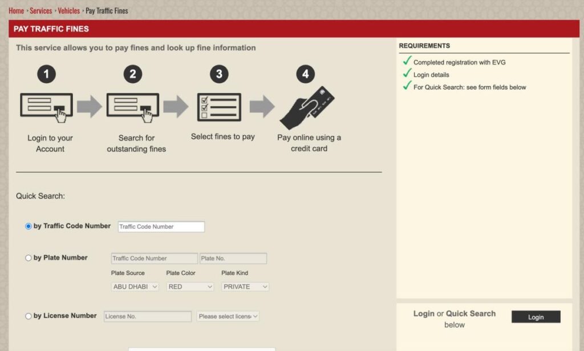Image resolution: width=584 pixels, height=351 pixels.
Task: Open the Plate Kind PRIVATE dropdown
Action: pos(245,287)
